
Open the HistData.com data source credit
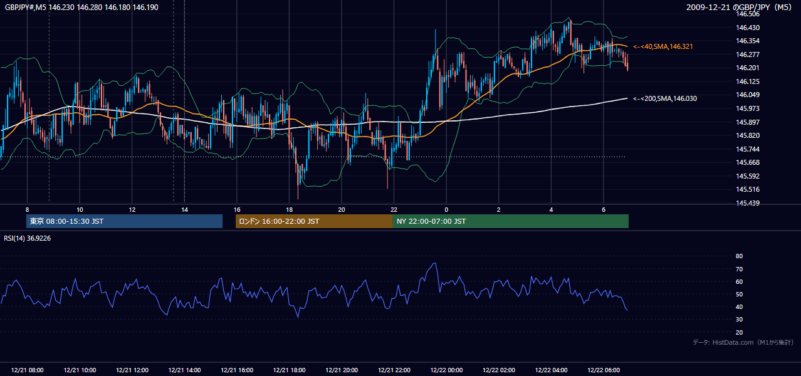pos(743,343)
